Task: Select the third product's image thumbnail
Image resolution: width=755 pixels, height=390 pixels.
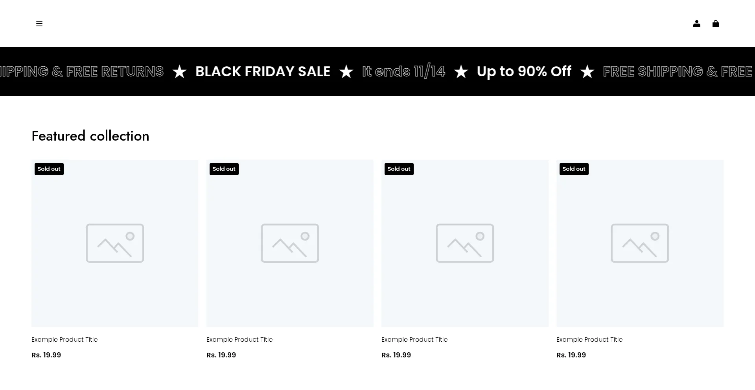Action: click(x=465, y=243)
